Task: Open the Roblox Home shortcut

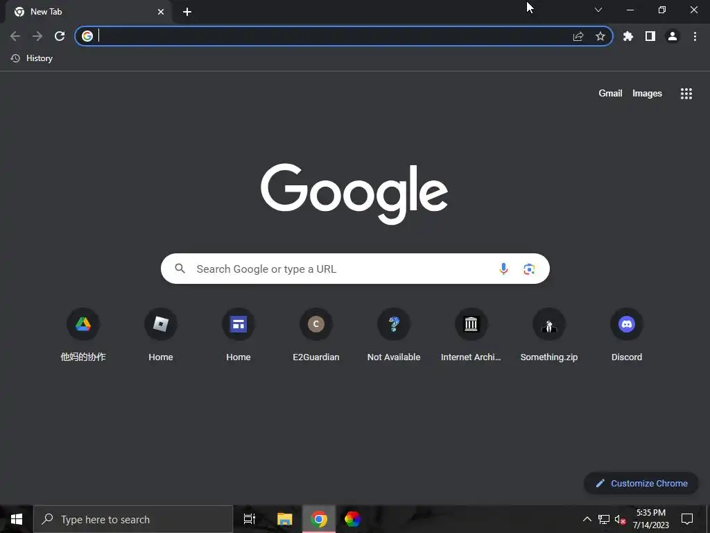Action: click(161, 335)
